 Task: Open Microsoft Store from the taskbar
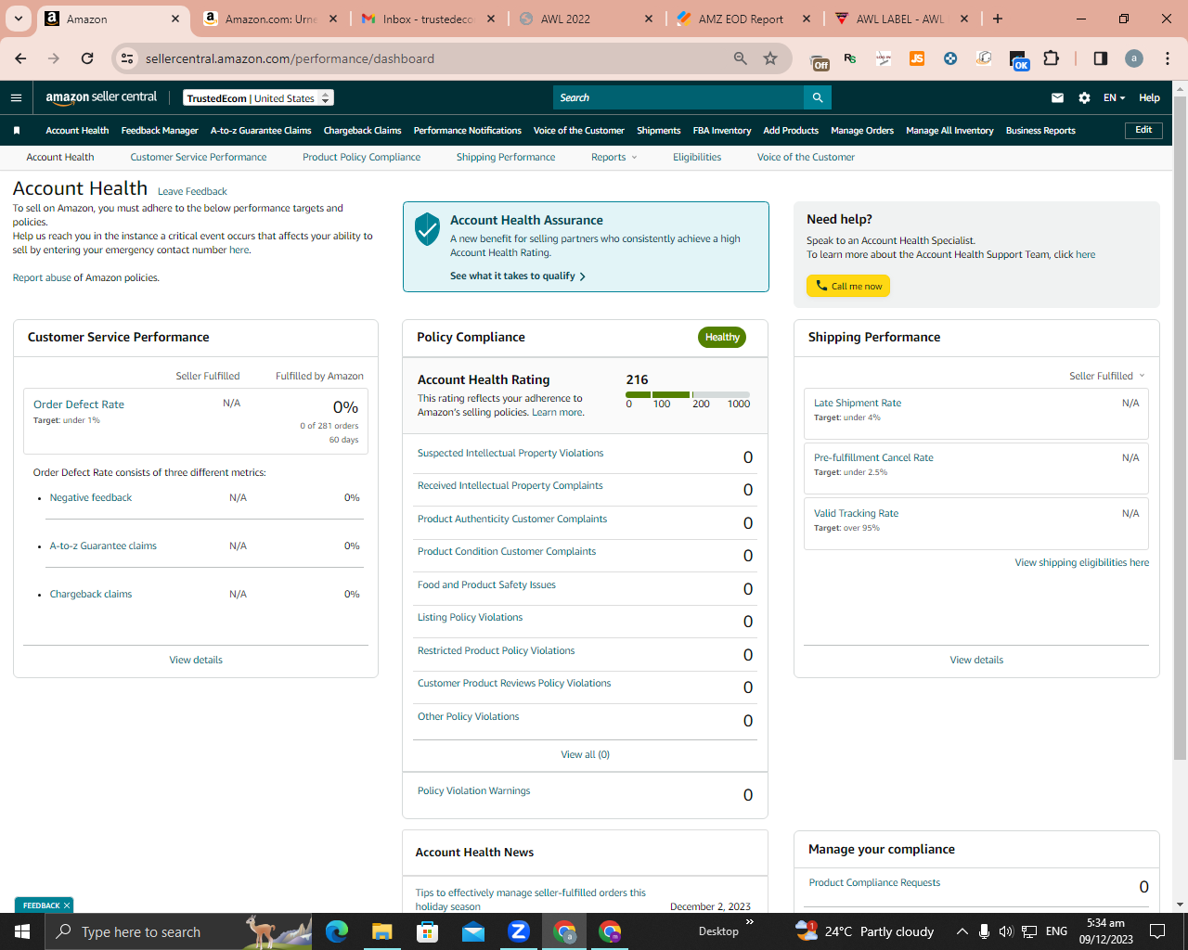[x=428, y=931]
